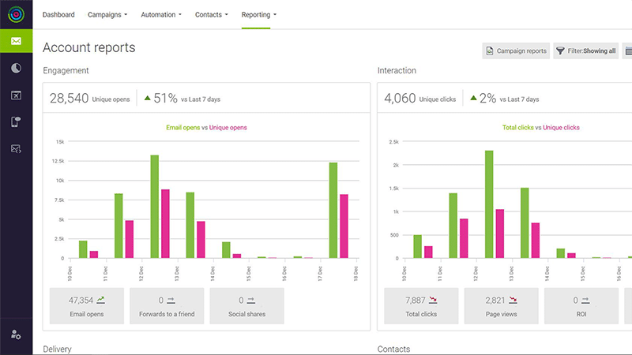Click the Social shares stat tile
This screenshot has height=355, width=632.
(246, 306)
